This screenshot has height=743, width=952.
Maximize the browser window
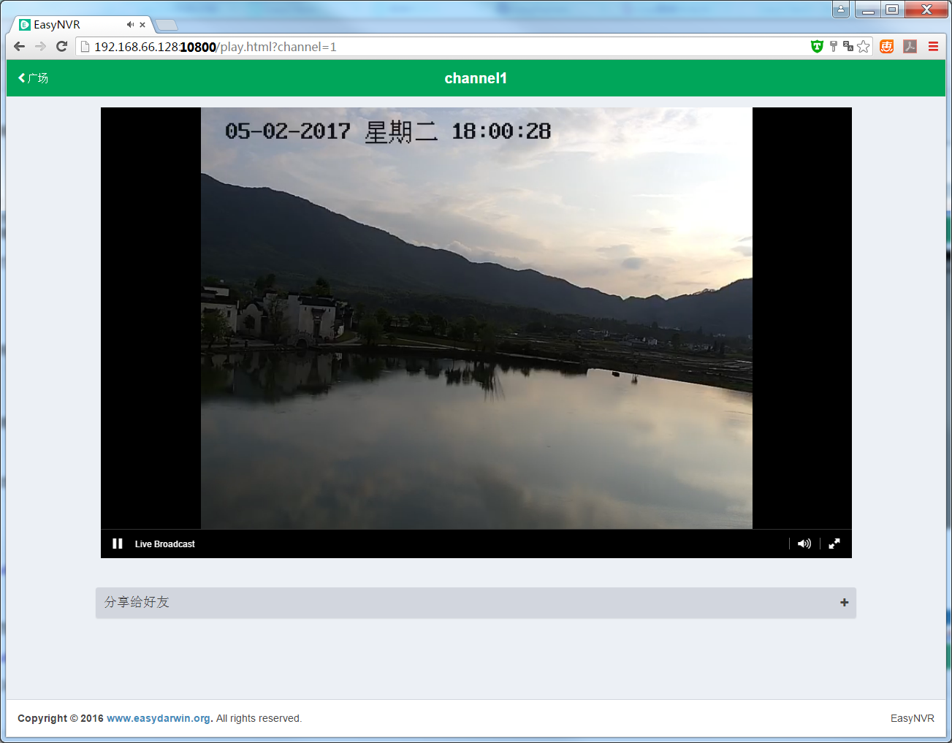[x=892, y=9]
